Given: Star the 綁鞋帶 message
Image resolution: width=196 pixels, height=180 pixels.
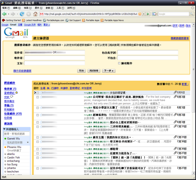Looking at the screenshot, I should coord(41,149).
